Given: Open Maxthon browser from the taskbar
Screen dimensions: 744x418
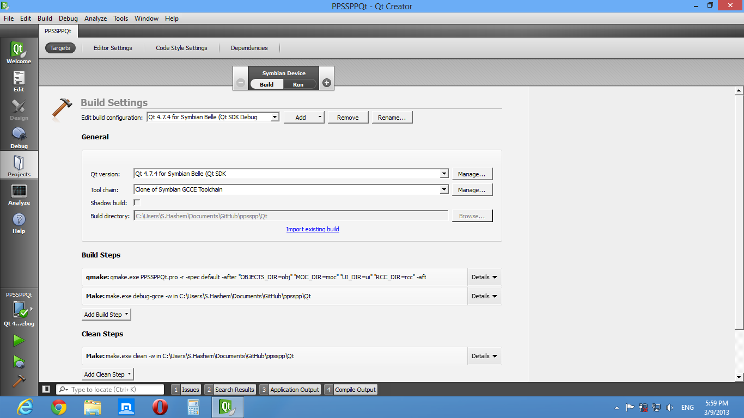Looking at the screenshot, I should [126, 407].
